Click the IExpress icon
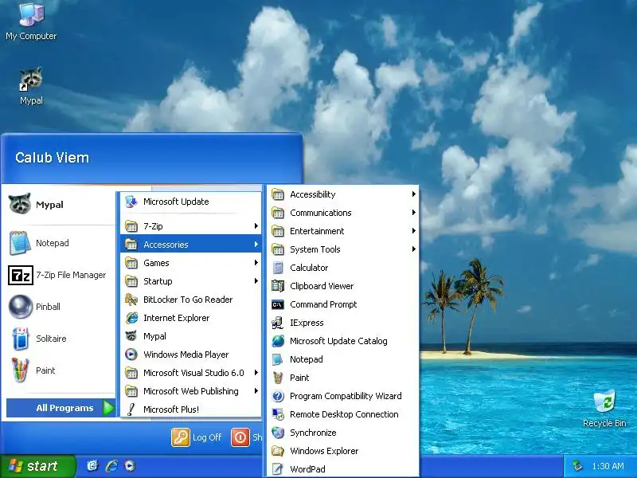 click(x=278, y=323)
